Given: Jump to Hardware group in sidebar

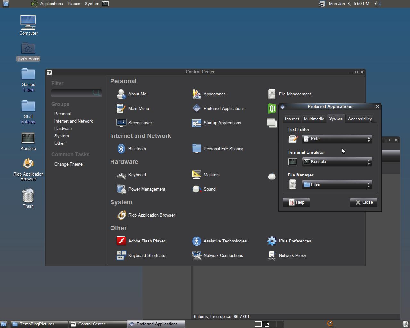Looking at the screenshot, I should point(63,128).
